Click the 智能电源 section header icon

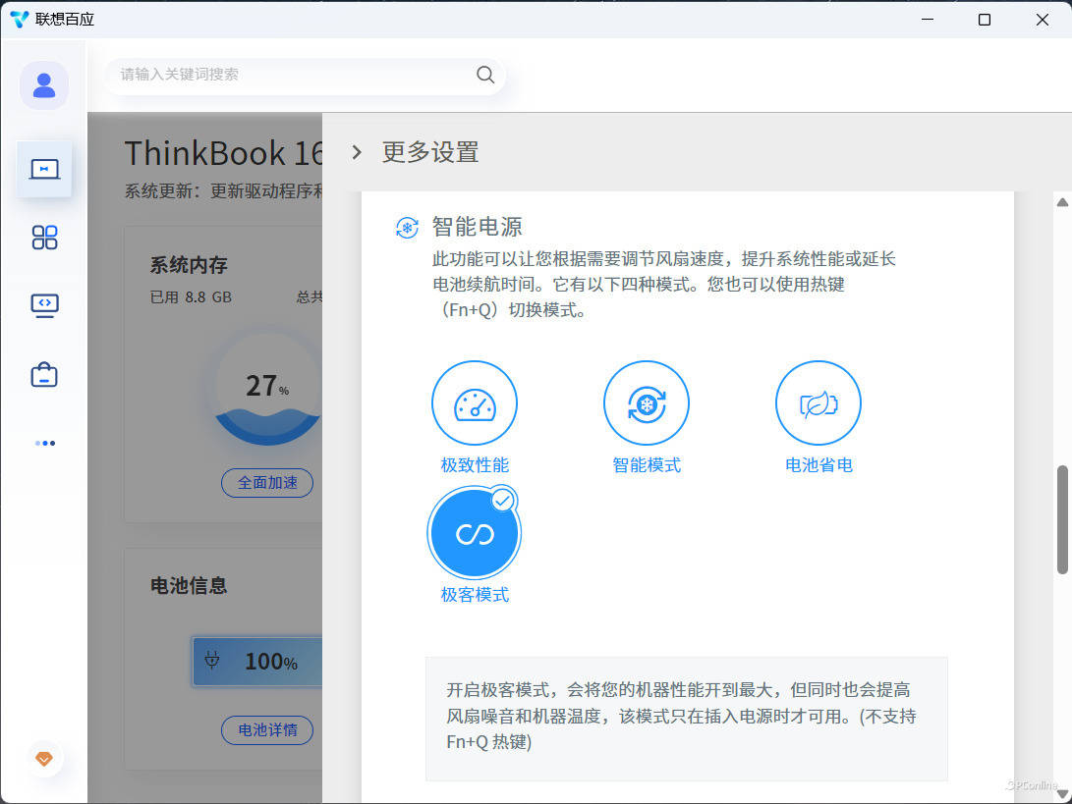[x=406, y=228]
